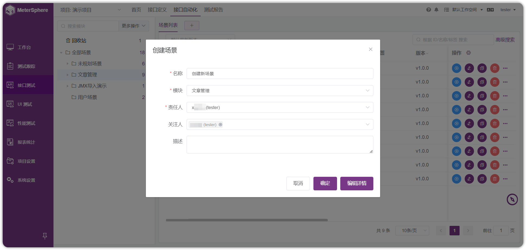Copy the scenario in third table row
526x250 pixels.
pos(482,96)
